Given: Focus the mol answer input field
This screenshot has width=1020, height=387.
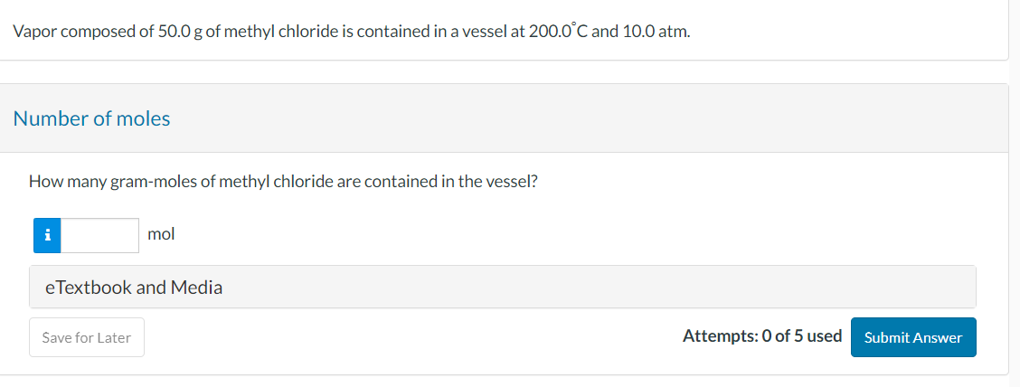Looking at the screenshot, I should (99, 235).
